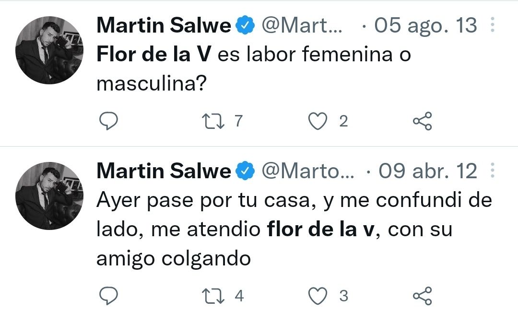Like the tweet with 3 likes

[317, 296]
